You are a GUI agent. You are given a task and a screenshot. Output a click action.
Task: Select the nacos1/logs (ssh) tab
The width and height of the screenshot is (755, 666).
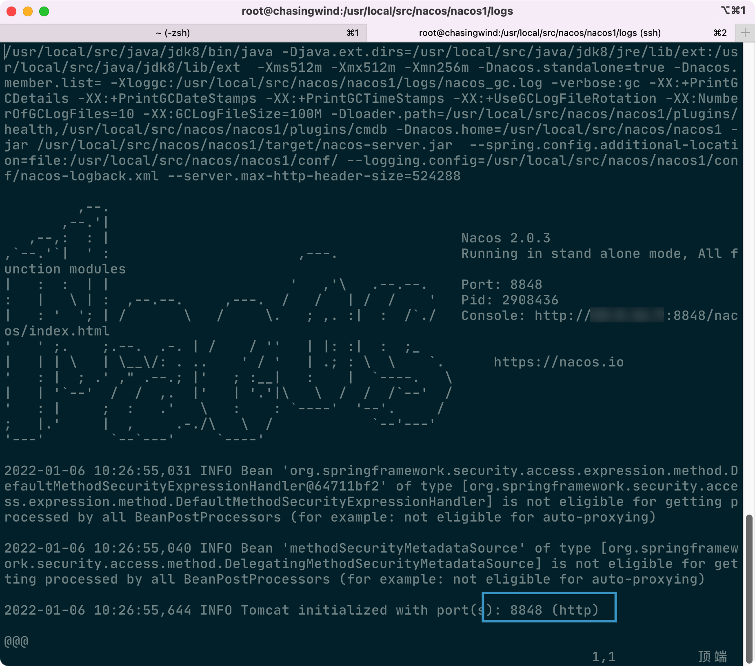tap(551, 33)
